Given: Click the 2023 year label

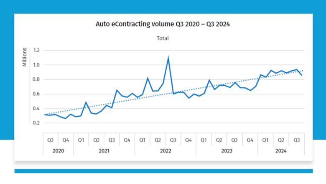Looking at the screenshot, I should pos(227,150).
